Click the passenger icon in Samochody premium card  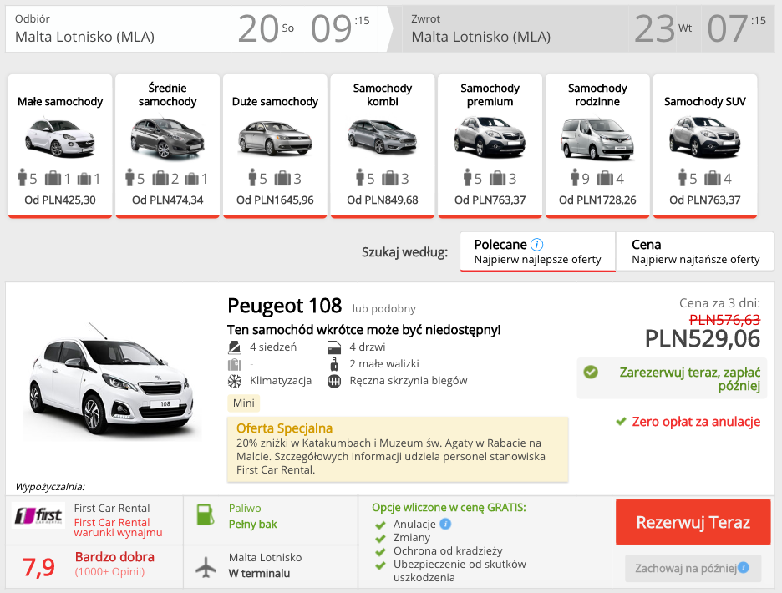[467, 177]
